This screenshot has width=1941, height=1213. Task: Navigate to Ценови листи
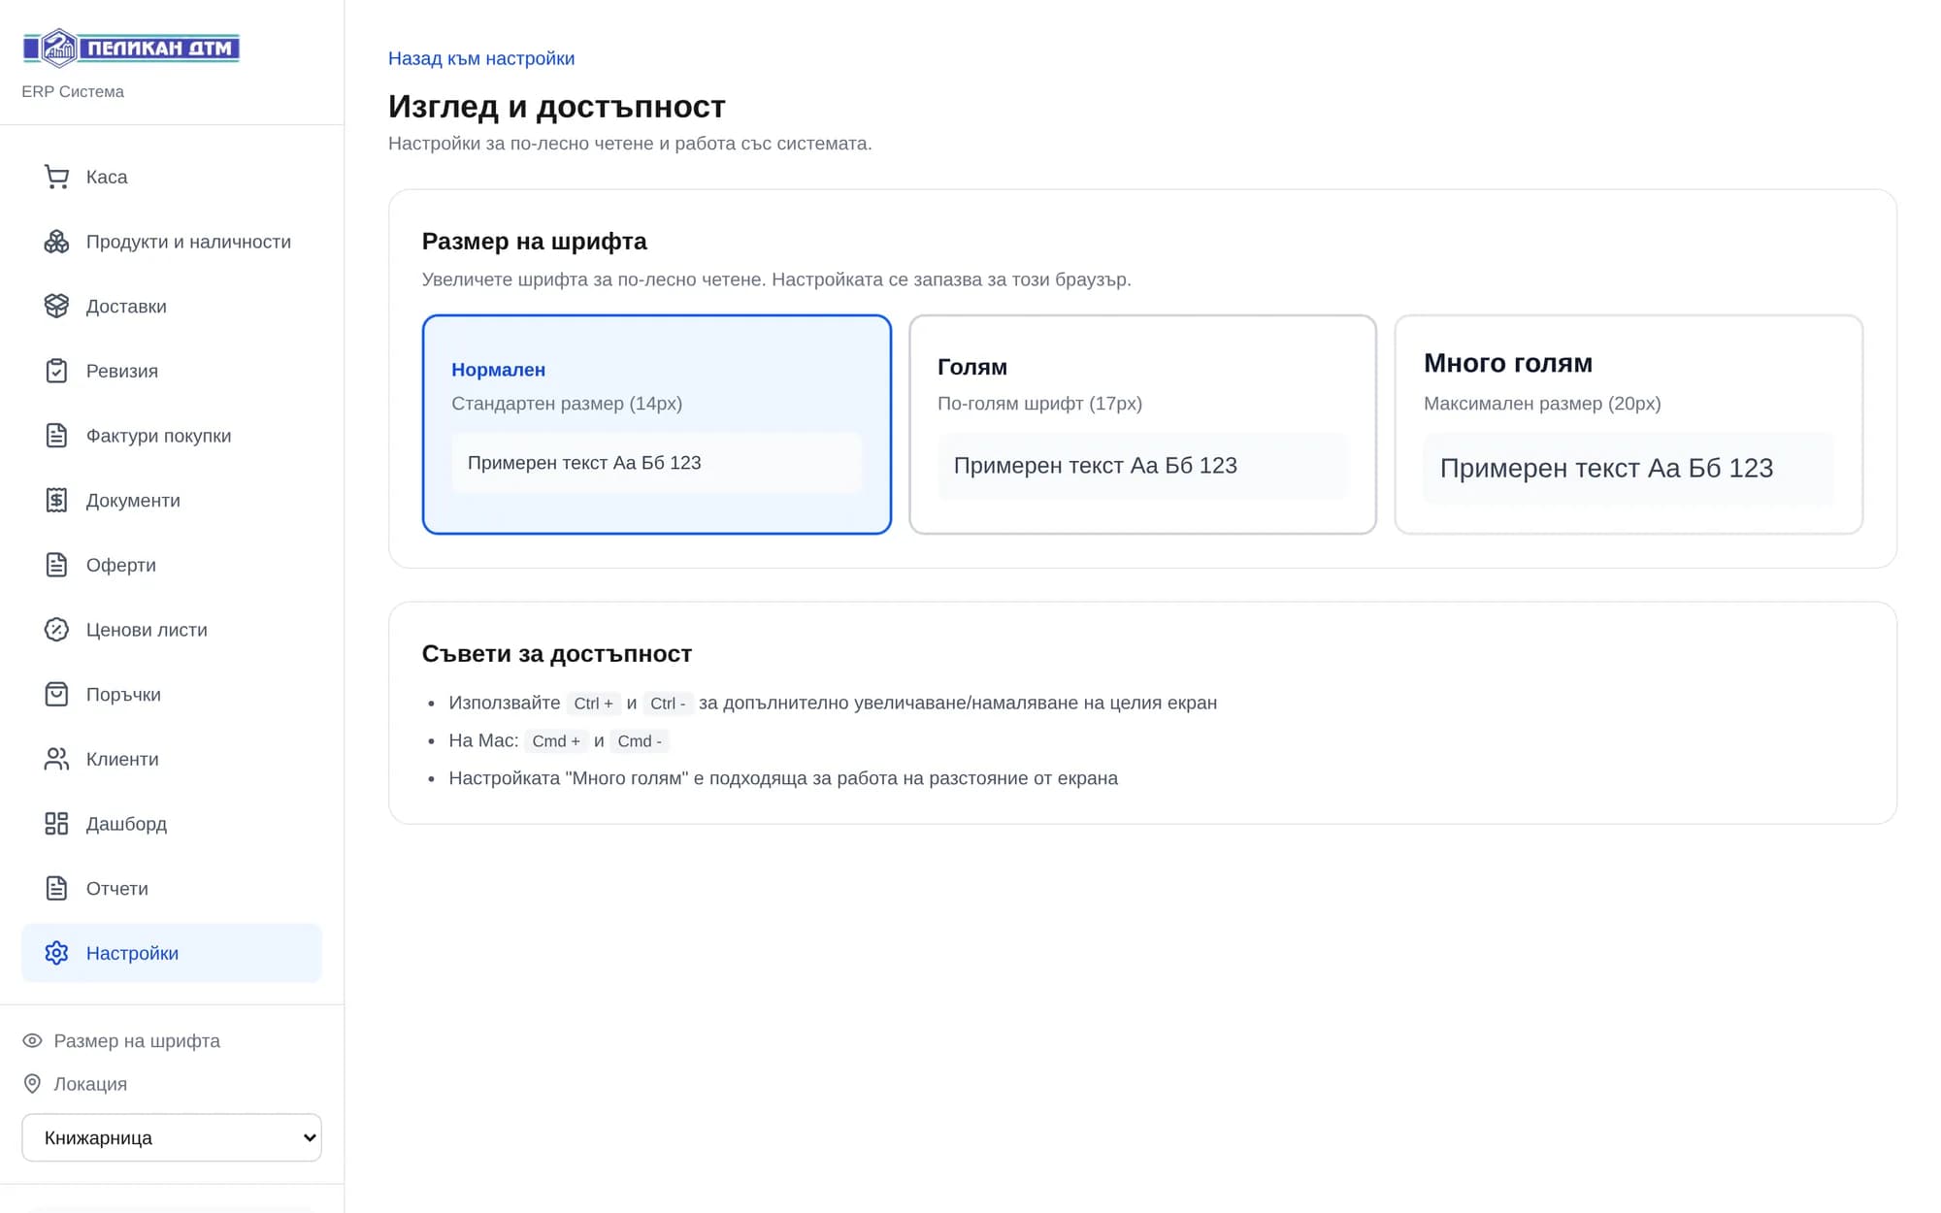tap(172, 630)
